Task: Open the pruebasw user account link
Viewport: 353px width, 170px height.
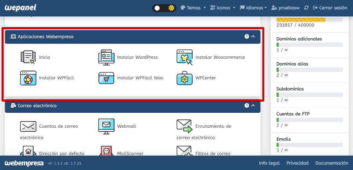Action: tap(286, 8)
